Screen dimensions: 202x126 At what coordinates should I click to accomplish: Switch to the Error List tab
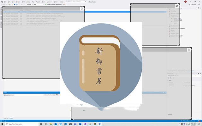(6, 118)
